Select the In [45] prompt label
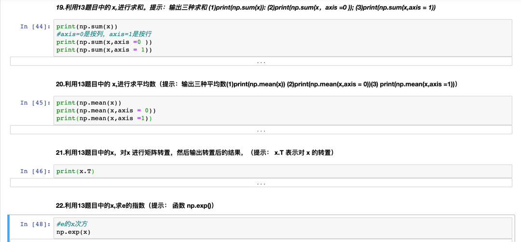 click(36, 103)
